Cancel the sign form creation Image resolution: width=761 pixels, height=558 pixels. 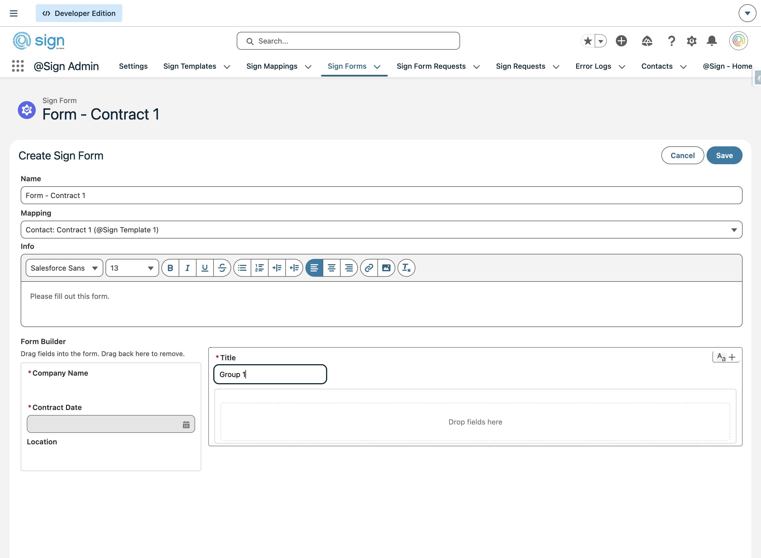[x=682, y=155]
